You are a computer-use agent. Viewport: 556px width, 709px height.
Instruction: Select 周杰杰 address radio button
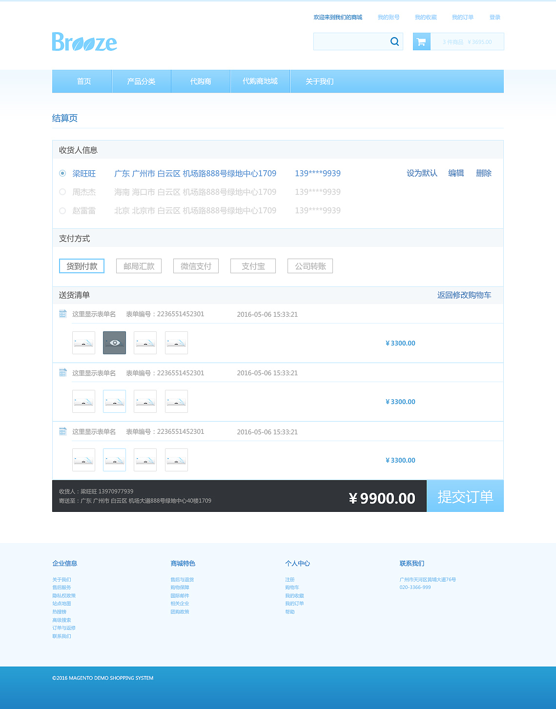pyautogui.click(x=62, y=192)
